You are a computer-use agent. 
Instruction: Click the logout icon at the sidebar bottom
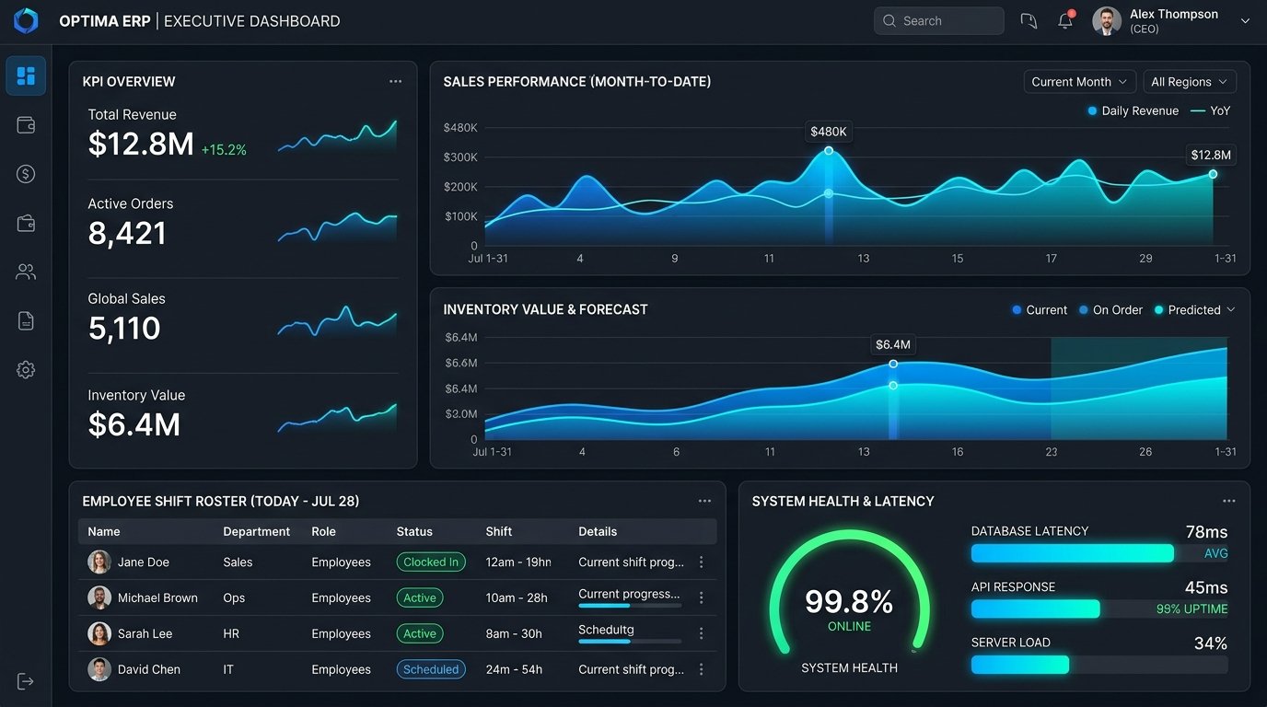(x=26, y=681)
